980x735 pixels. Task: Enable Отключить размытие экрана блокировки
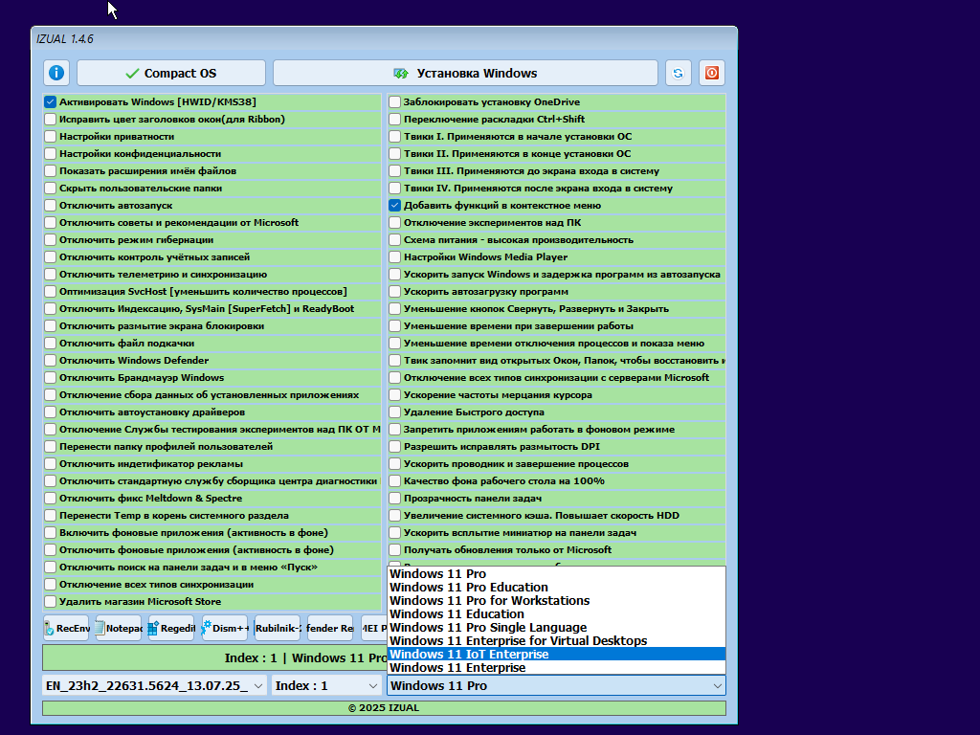click(51, 326)
